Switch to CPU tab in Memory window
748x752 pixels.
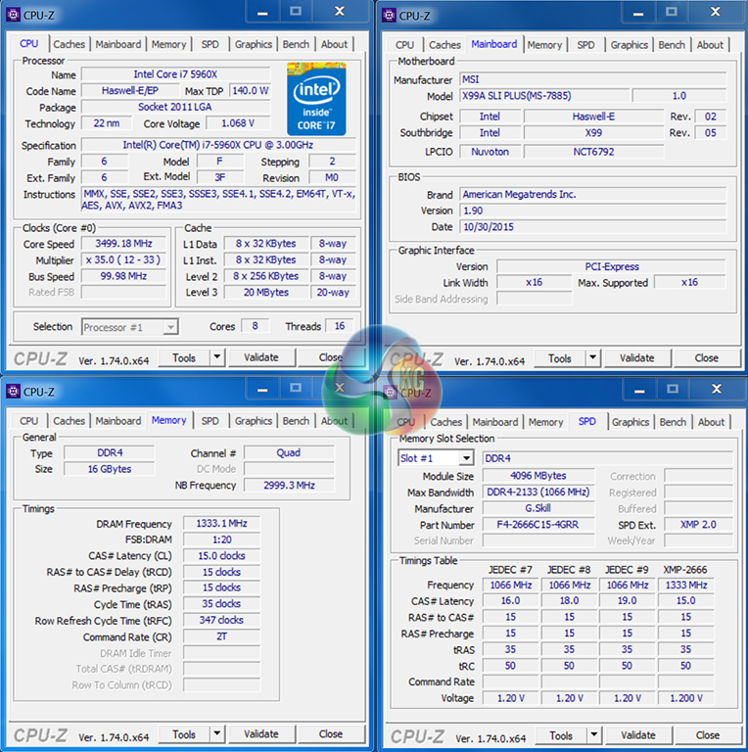click(28, 421)
